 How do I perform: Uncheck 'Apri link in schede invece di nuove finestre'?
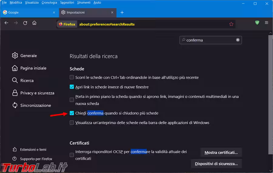[72, 87]
